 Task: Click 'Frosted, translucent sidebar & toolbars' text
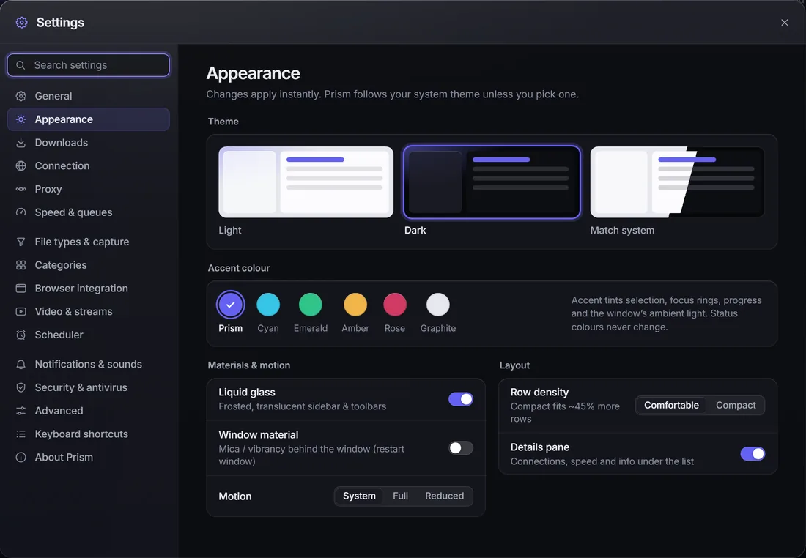click(302, 406)
